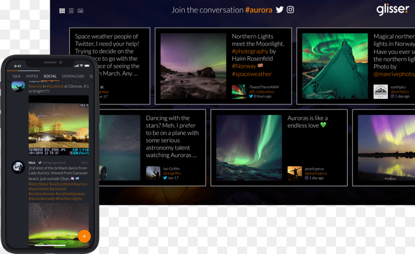This screenshot has width=415, height=254.
Task: Open the @iangriffin handle link
Action: point(172,174)
